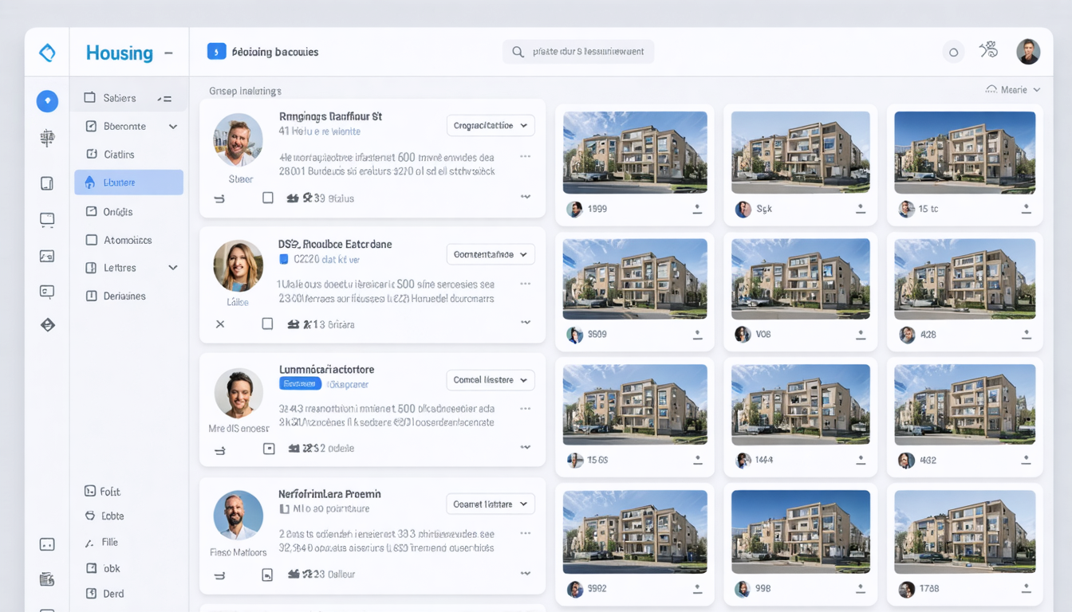Viewport: 1072px width, 612px height.
Task: Click the diamond icon in the left rail
Action: (47, 324)
